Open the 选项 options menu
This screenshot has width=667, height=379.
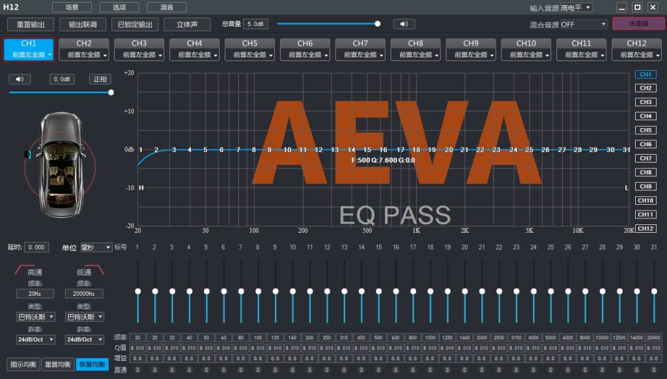[120, 7]
